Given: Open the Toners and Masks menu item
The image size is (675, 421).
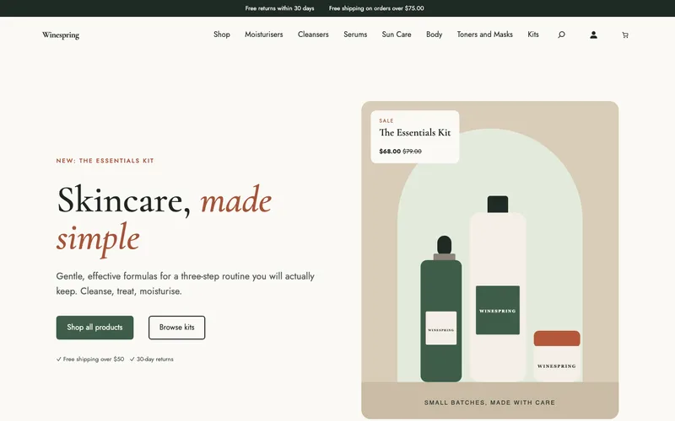Looking at the screenshot, I should (x=484, y=35).
